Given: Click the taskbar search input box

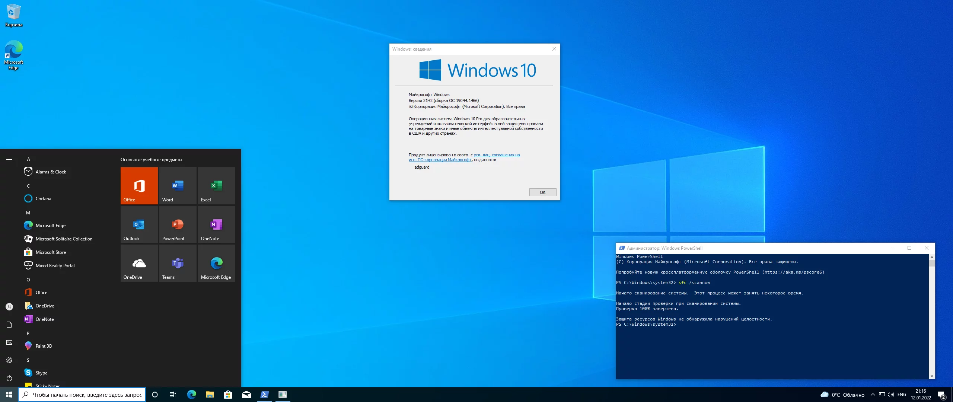Looking at the screenshot, I should pos(86,395).
